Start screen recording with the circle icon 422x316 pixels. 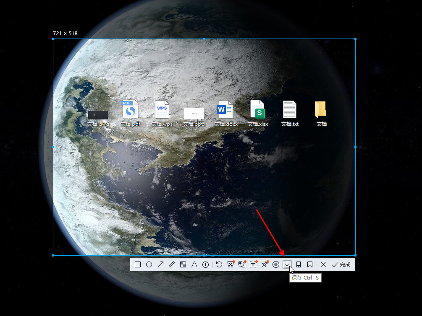pos(275,264)
